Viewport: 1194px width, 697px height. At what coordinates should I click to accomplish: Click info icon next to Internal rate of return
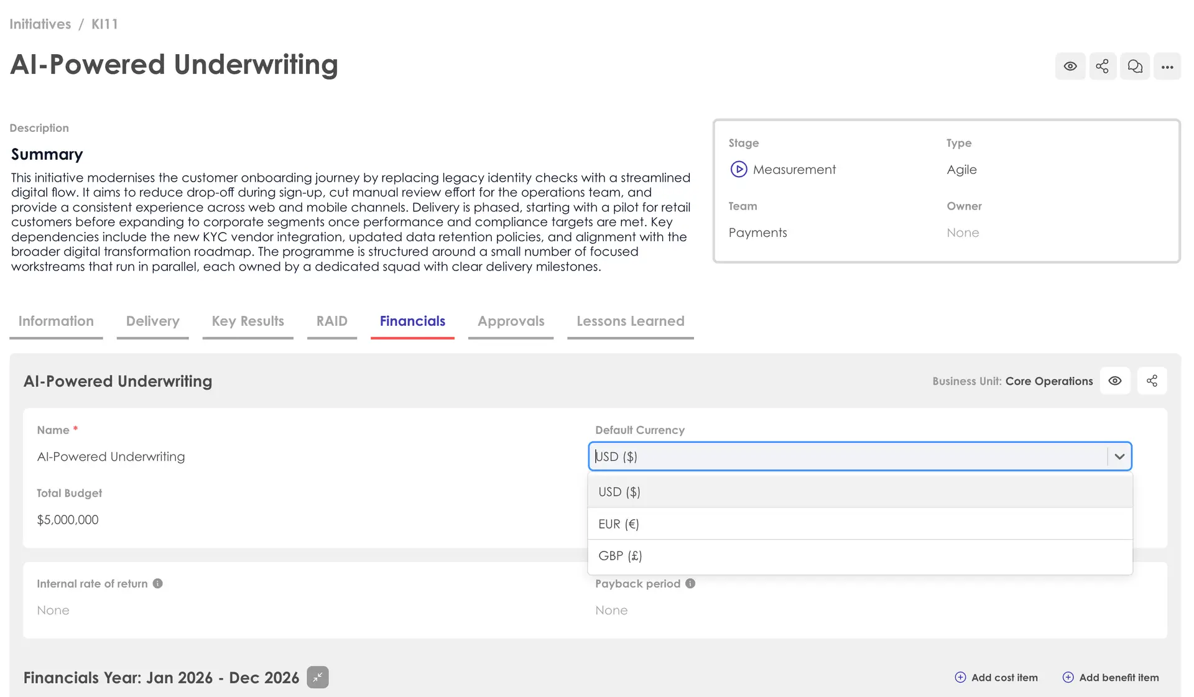coord(158,583)
